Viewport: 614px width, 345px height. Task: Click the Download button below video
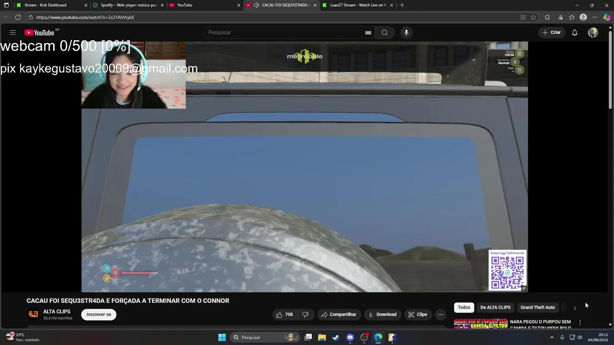coord(382,314)
